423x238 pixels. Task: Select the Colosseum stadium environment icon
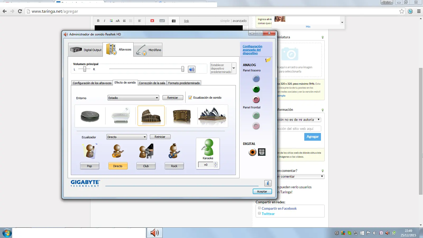coord(151,116)
